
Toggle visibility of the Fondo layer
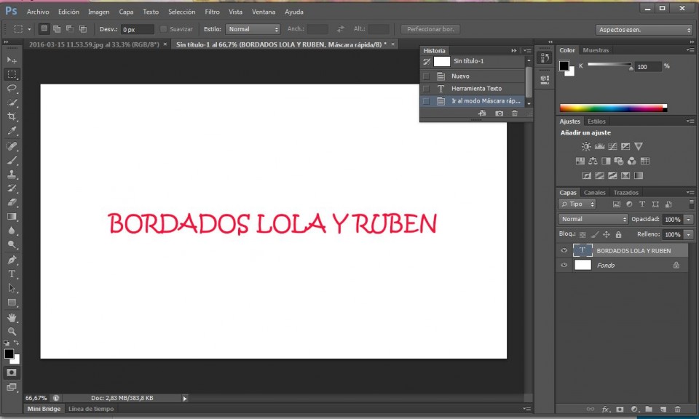(564, 265)
